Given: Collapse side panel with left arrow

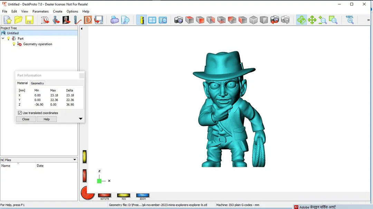Looking at the screenshot, I should tap(82, 29).
